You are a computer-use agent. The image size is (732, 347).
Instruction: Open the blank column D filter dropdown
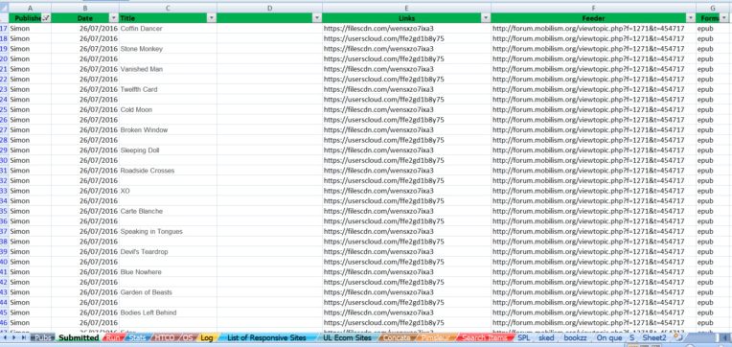click(317, 18)
